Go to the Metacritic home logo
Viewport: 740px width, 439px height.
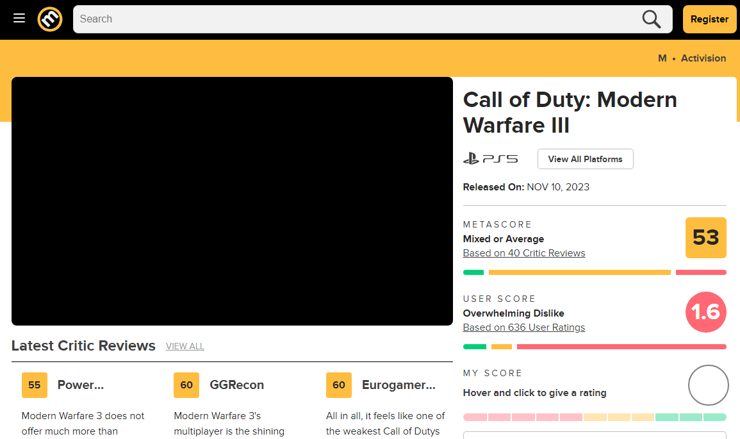pyautogui.click(x=50, y=19)
